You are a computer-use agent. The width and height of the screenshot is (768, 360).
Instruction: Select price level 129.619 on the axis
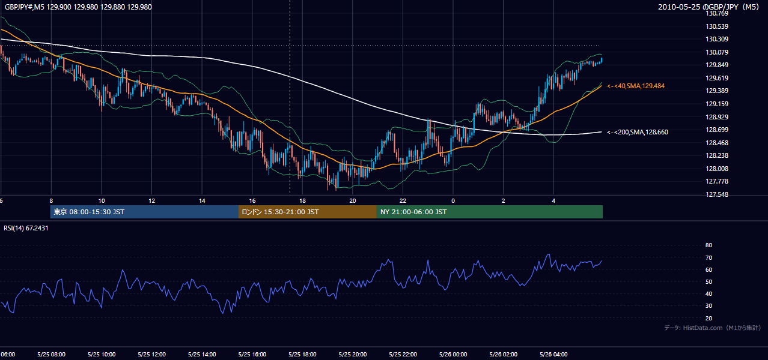click(716, 78)
